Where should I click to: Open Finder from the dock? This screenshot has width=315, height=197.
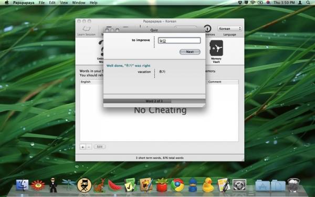pyautogui.click(x=22, y=185)
